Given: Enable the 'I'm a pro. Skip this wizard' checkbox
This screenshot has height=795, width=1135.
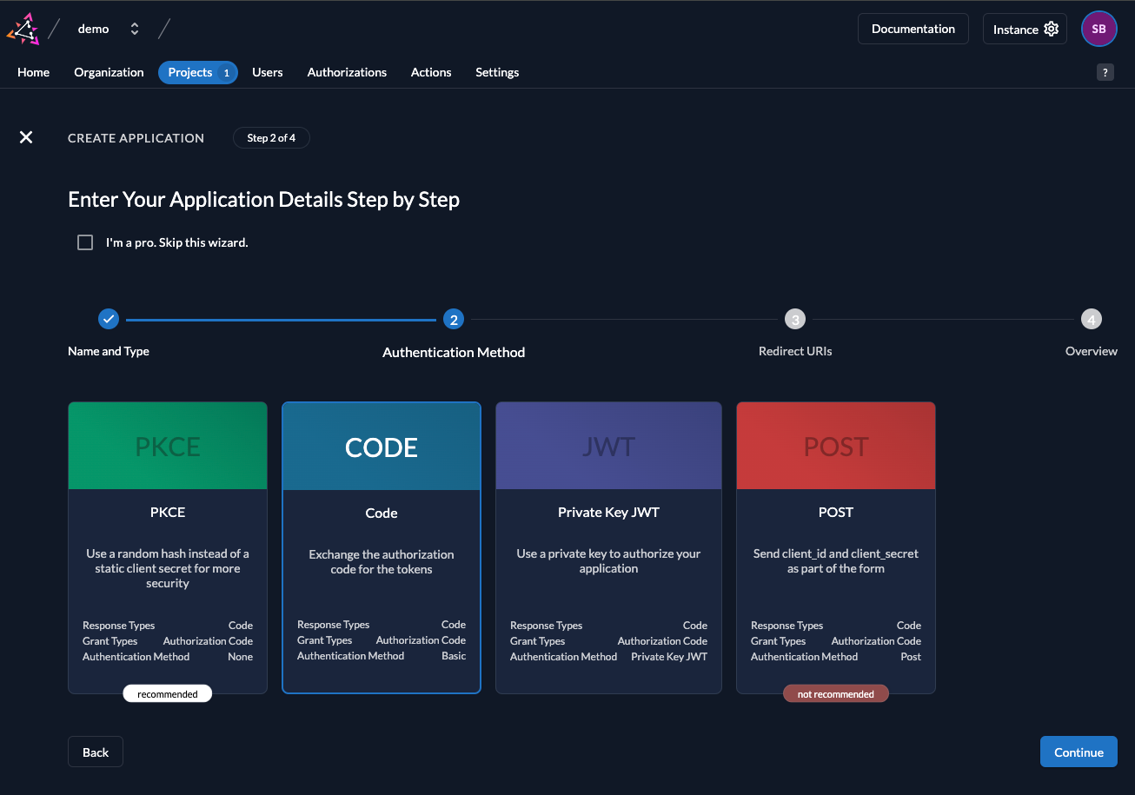Looking at the screenshot, I should pos(84,242).
